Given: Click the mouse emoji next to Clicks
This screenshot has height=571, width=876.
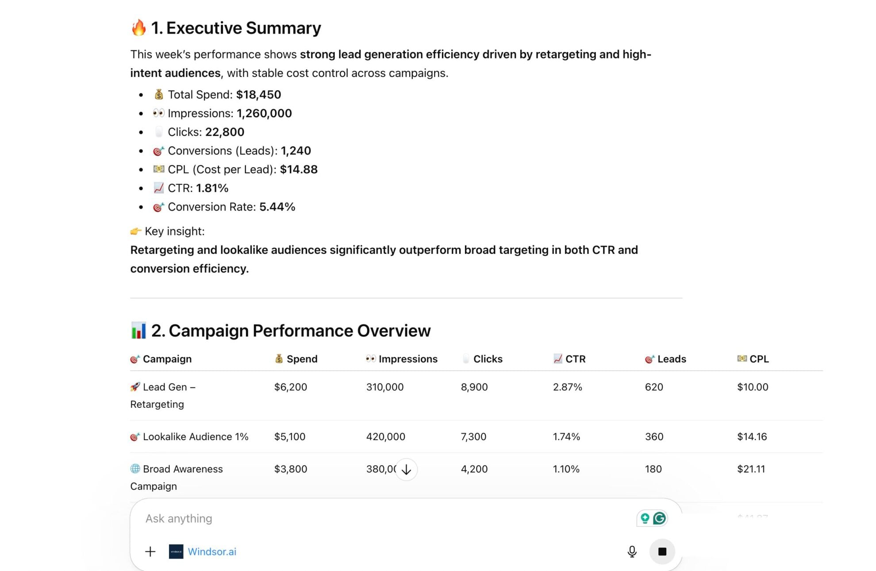Looking at the screenshot, I should pyautogui.click(x=160, y=131).
